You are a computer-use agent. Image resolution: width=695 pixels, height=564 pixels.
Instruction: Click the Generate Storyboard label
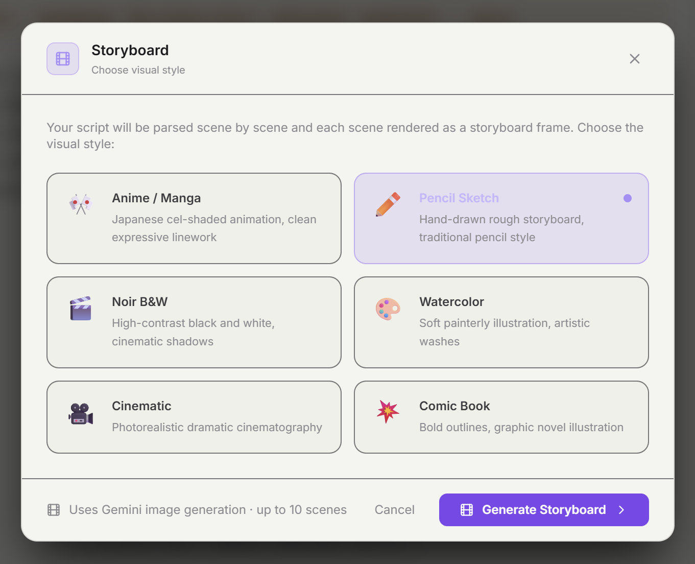544,510
